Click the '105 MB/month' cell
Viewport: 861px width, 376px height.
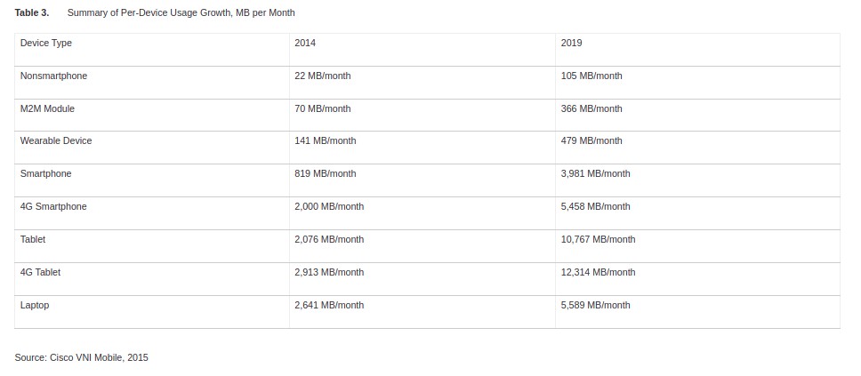tap(591, 76)
